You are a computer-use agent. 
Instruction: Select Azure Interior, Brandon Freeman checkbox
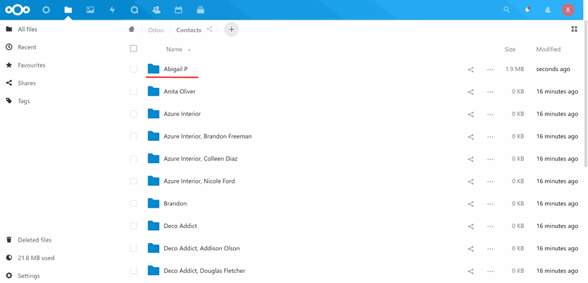click(134, 136)
